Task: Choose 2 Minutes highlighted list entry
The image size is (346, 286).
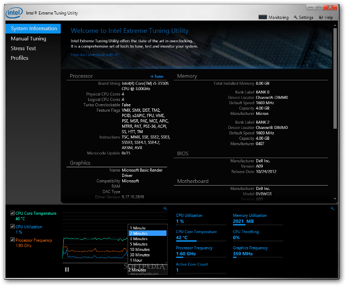Action: click(148, 233)
